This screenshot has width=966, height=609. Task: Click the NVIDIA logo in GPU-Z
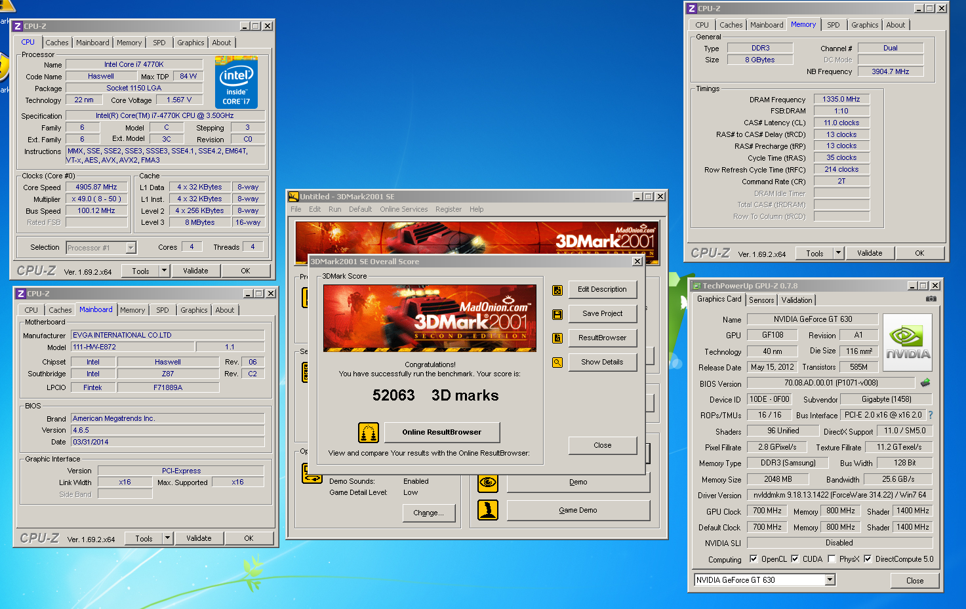(x=908, y=343)
